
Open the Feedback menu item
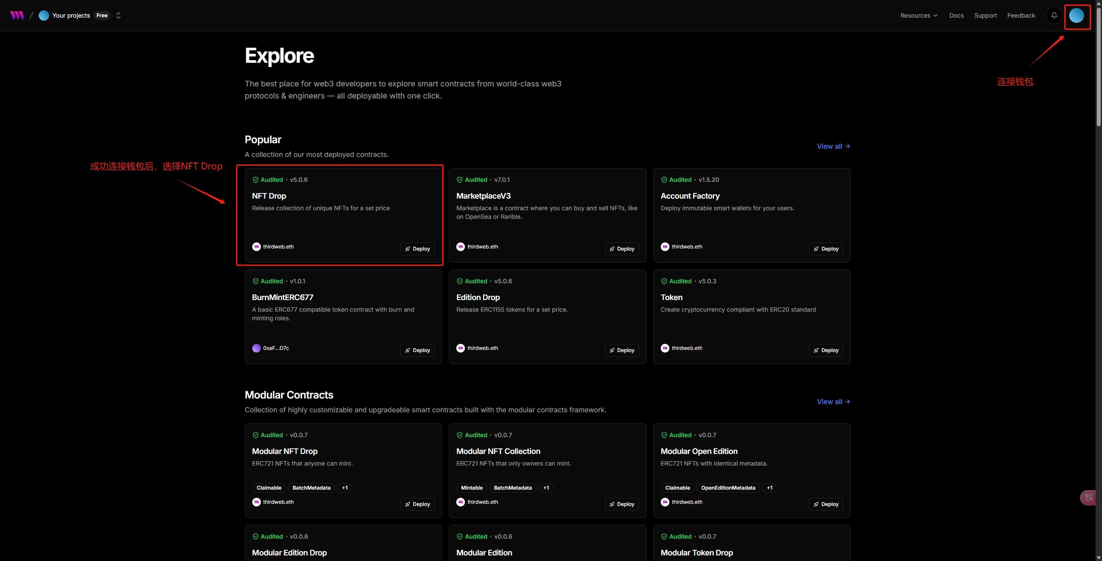click(1021, 15)
